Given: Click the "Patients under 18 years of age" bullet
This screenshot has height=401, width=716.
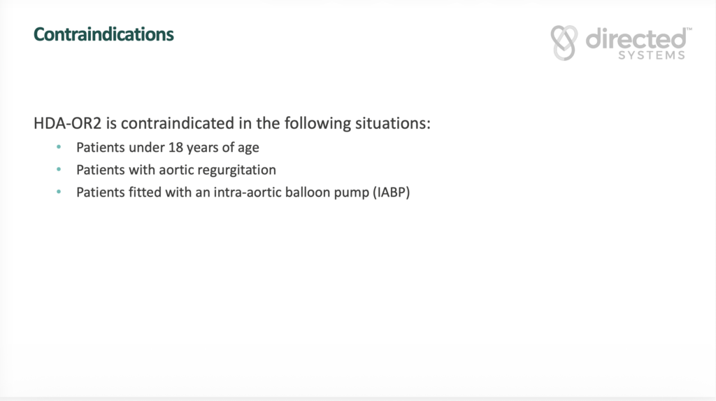Looking at the screenshot, I should pyautogui.click(x=167, y=148).
